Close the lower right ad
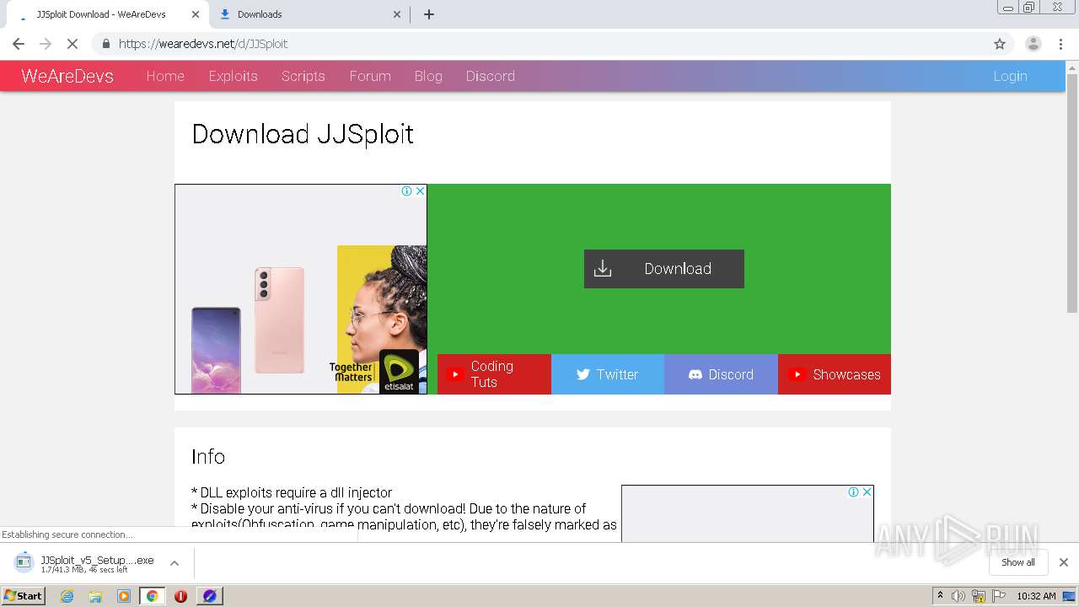1079x607 pixels. [x=867, y=492]
